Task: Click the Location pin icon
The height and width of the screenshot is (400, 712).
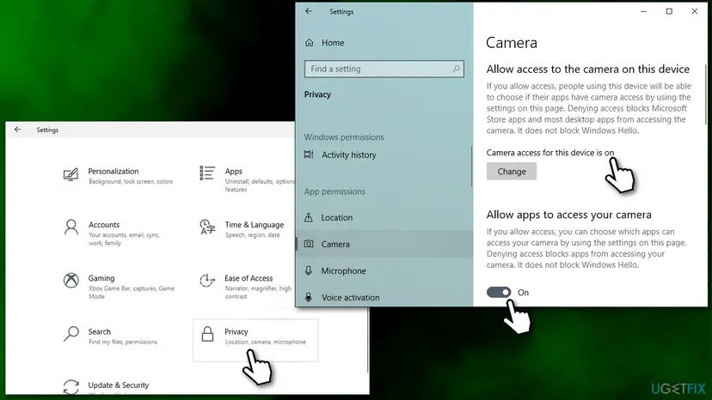Action: [309, 217]
